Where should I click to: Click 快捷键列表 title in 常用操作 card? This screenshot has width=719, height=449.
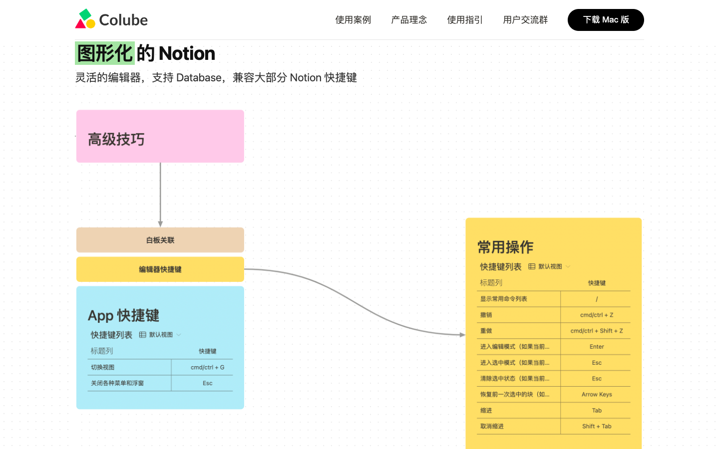tap(501, 266)
